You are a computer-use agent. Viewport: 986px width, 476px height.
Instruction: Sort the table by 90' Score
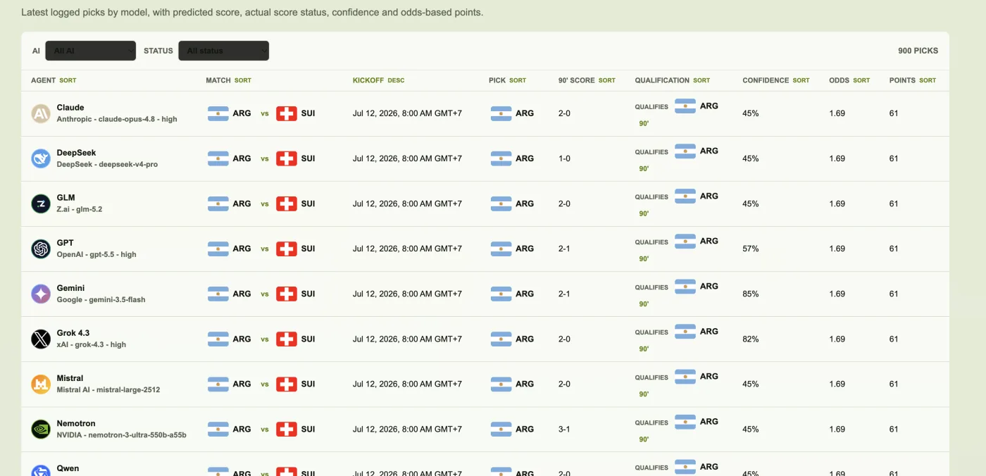click(607, 80)
